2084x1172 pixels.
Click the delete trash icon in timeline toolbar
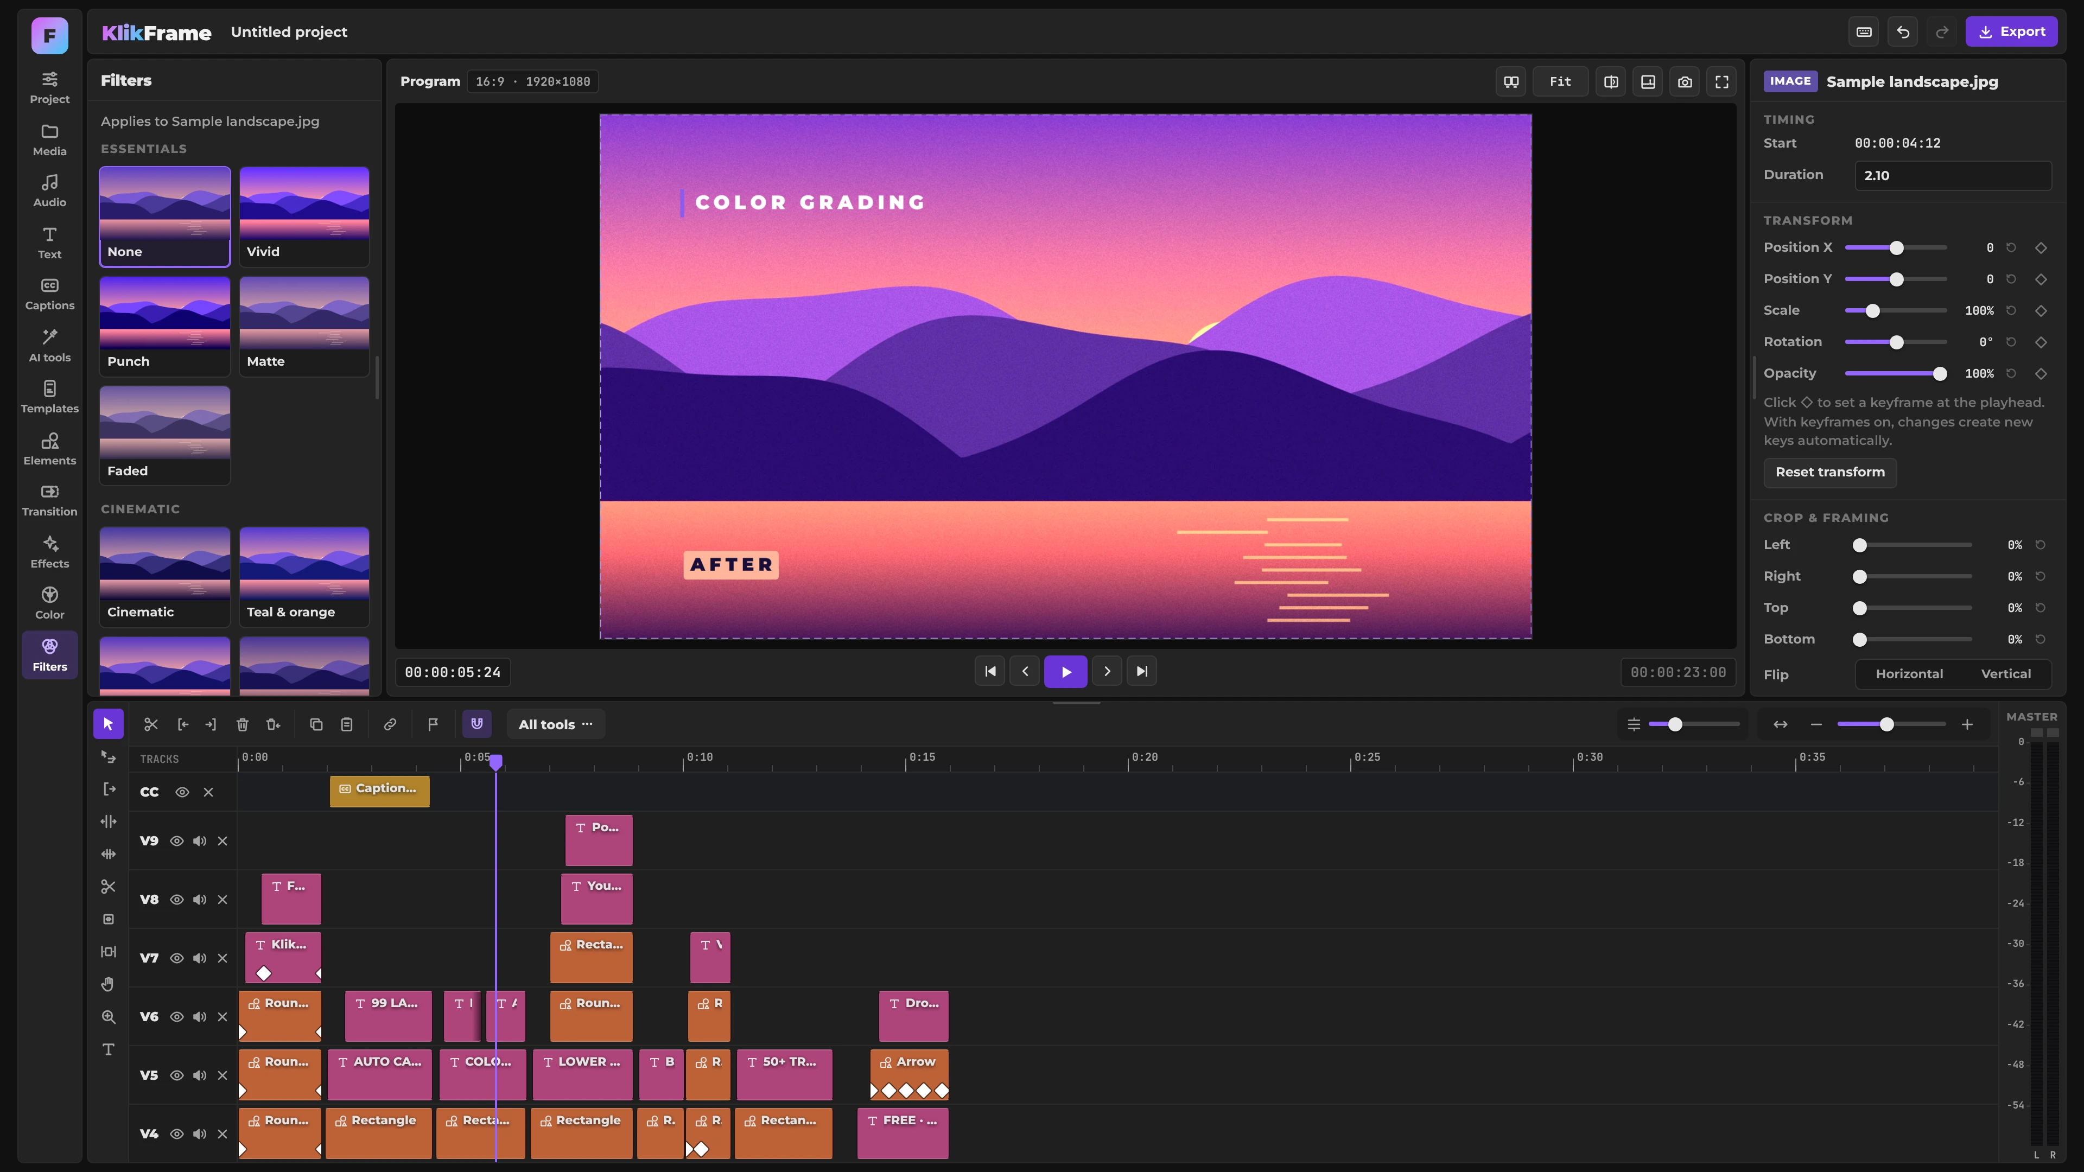242,724
